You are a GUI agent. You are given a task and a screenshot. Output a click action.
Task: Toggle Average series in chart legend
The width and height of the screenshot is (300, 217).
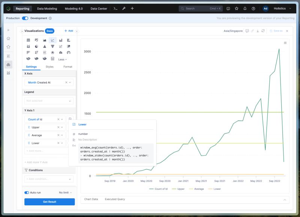196,189
